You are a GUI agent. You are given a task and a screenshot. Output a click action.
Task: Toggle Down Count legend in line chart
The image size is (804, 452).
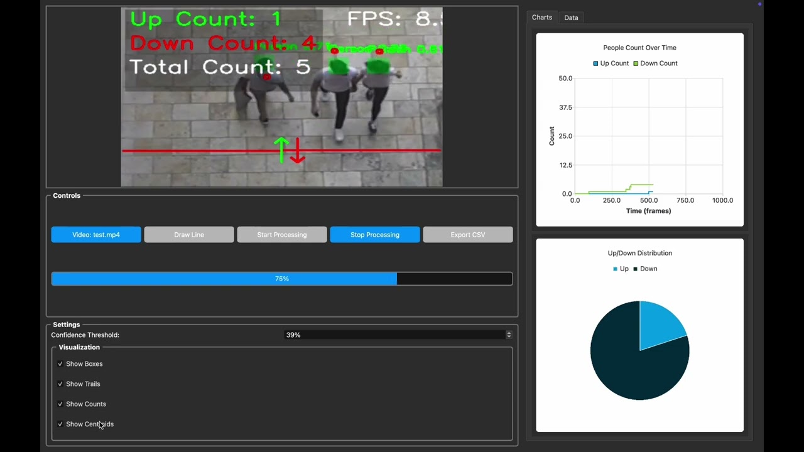[x=655, y=63]
